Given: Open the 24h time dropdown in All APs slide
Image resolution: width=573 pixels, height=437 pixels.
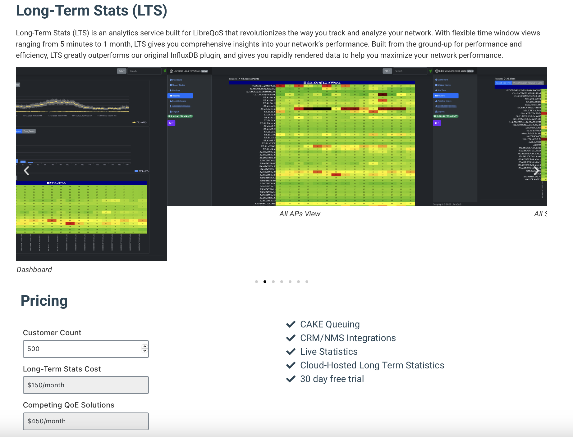Looking at the screenshot, I should tap(387, 71).
